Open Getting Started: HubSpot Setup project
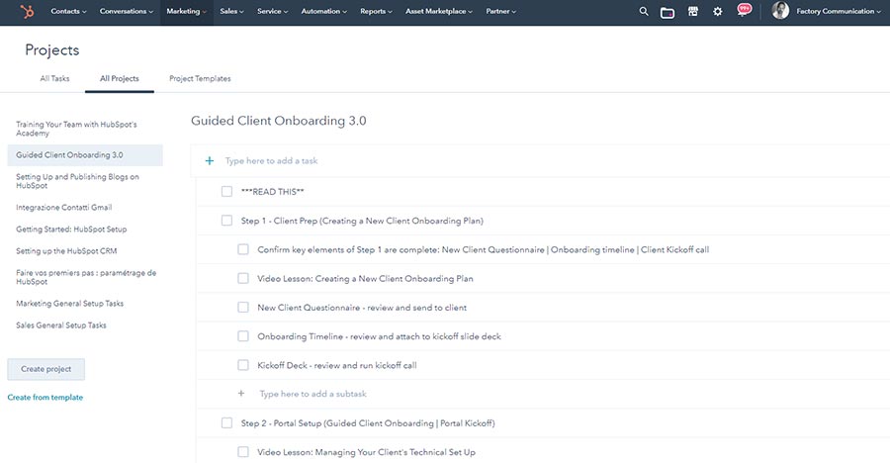The image size is (890, 463). click(x=71, y=229)
